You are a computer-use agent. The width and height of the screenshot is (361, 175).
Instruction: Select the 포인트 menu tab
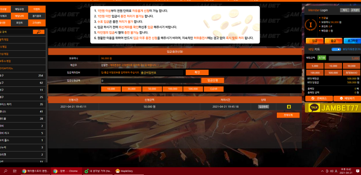(x=19, y=23)
